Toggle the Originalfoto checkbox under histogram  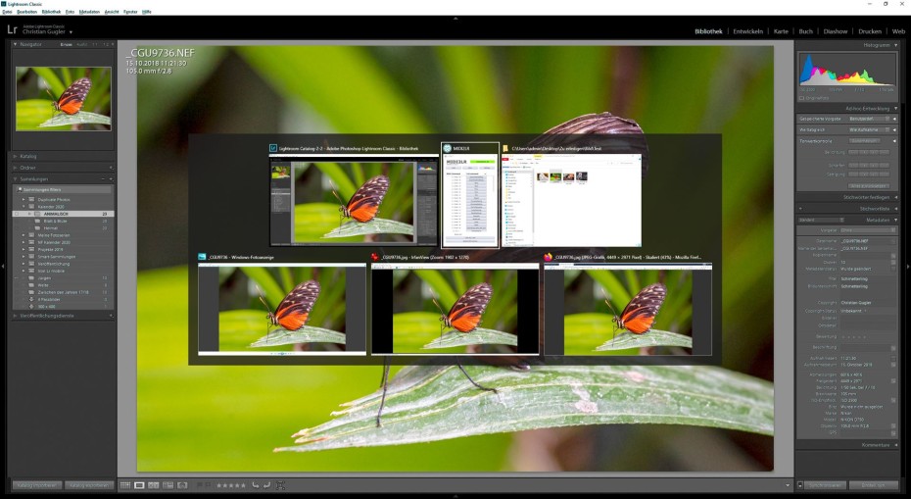[x=801, y=97]
